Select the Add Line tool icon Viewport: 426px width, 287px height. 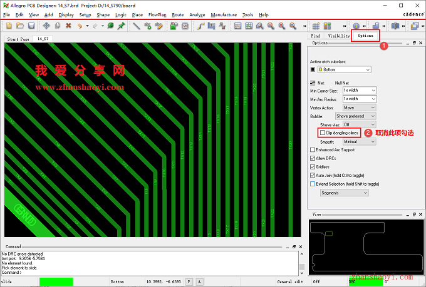(x=137, y=26)
